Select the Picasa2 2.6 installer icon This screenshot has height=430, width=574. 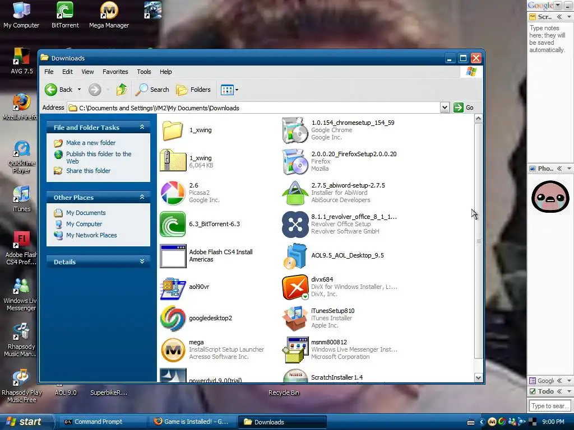[x=173, y=193]
